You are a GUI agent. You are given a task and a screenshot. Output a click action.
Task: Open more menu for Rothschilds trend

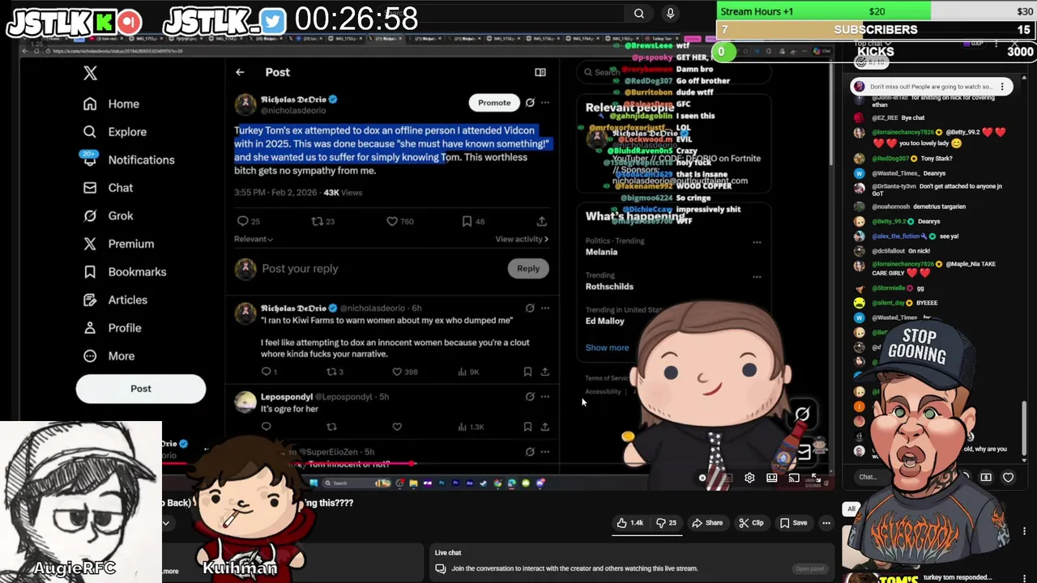[x=757, y=277]
